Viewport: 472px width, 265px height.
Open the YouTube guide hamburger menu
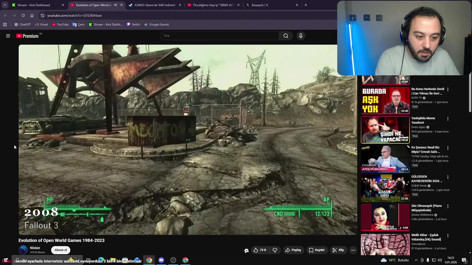tap(8, 36)
